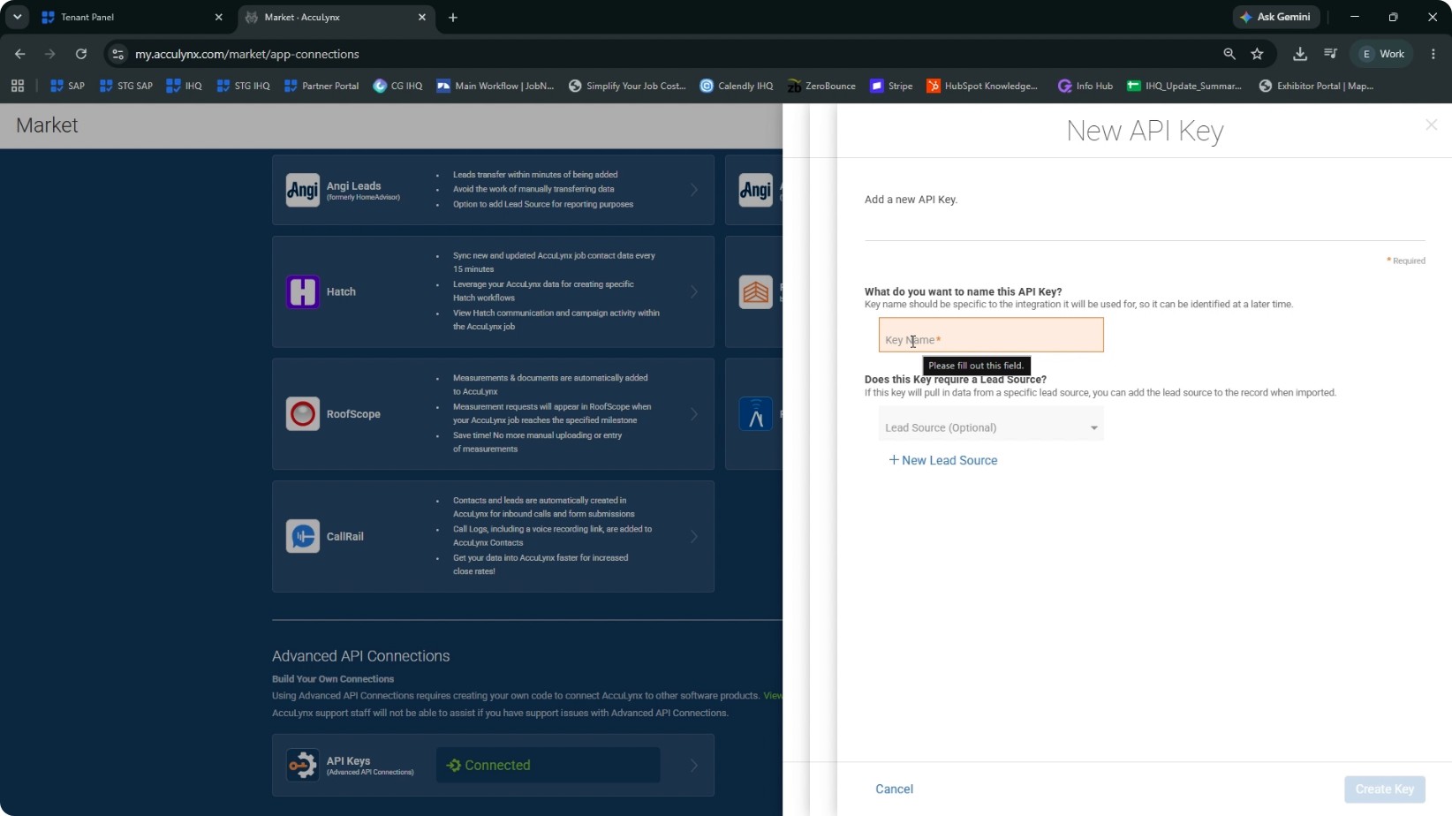Image resolution: width=1452 pixels, height=816 pixels.
Task: Expand the RoofScope card chevron
Action: pos(694,414)
